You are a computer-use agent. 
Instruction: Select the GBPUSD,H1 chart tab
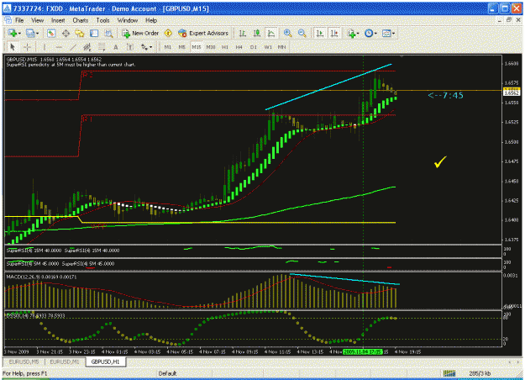pos(106,362)
